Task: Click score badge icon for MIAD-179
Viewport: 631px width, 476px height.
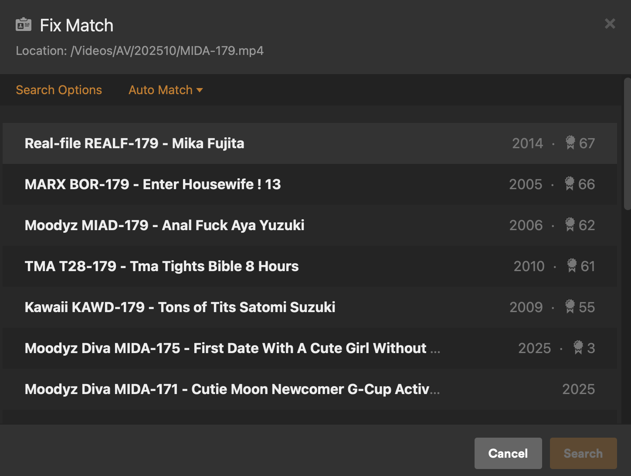Action: (570, 224)
